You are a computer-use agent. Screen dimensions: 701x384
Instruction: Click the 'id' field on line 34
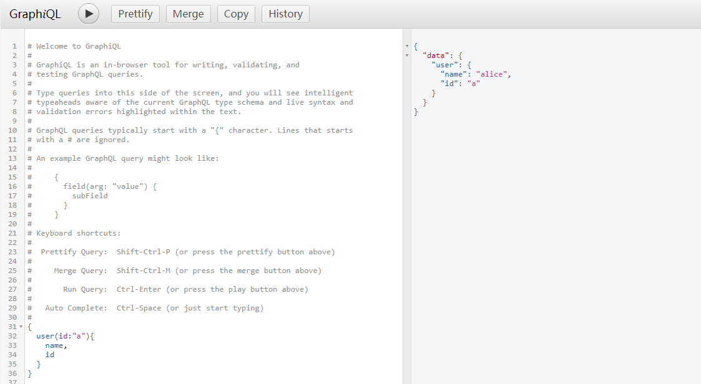(x=49, y=355)
